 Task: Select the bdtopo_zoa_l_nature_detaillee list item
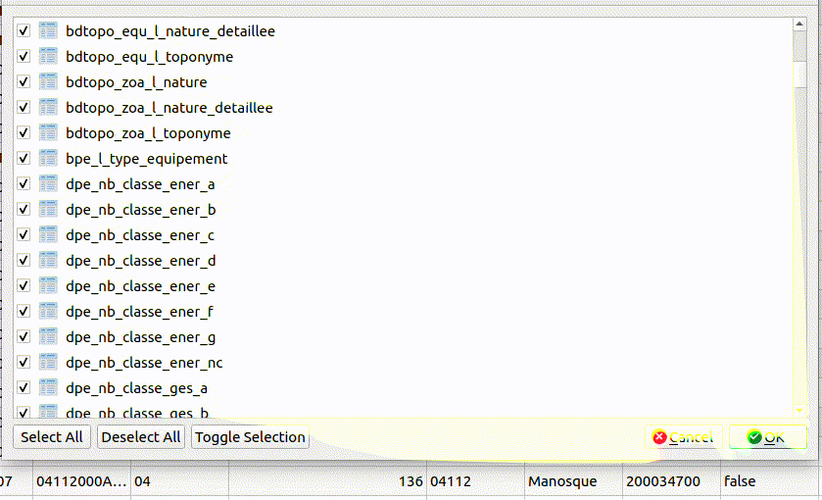pyautogui.click(x=169, y=108)
